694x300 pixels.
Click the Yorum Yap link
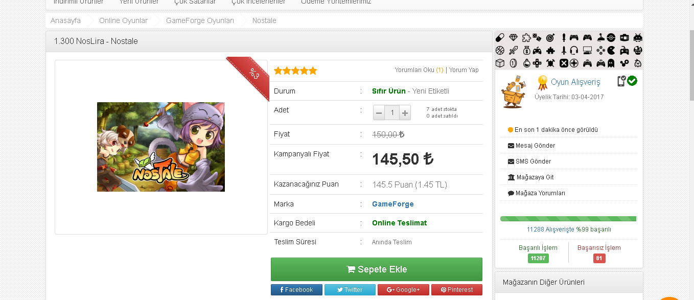tap(464, 70)
